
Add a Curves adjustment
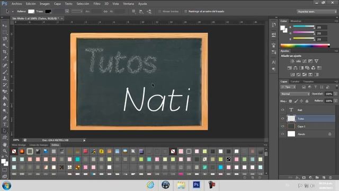coord(305,62)
